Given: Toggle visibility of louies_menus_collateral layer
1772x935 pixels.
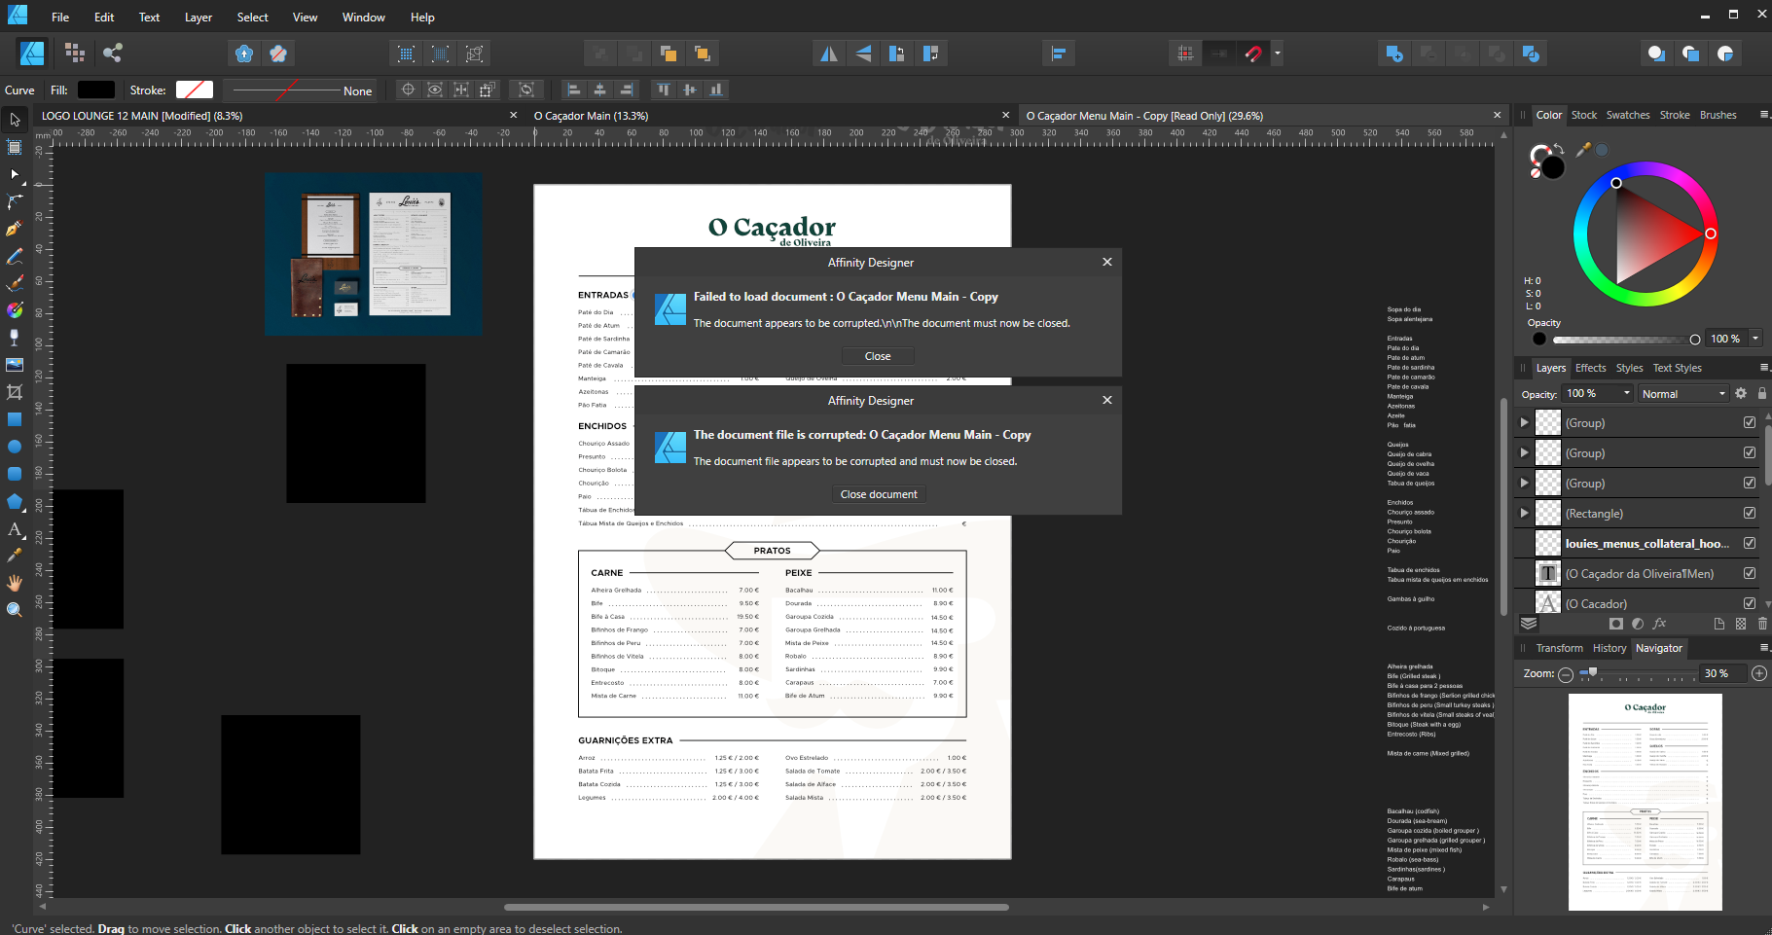Looking at the screenshot, I should pos(1750,543).
